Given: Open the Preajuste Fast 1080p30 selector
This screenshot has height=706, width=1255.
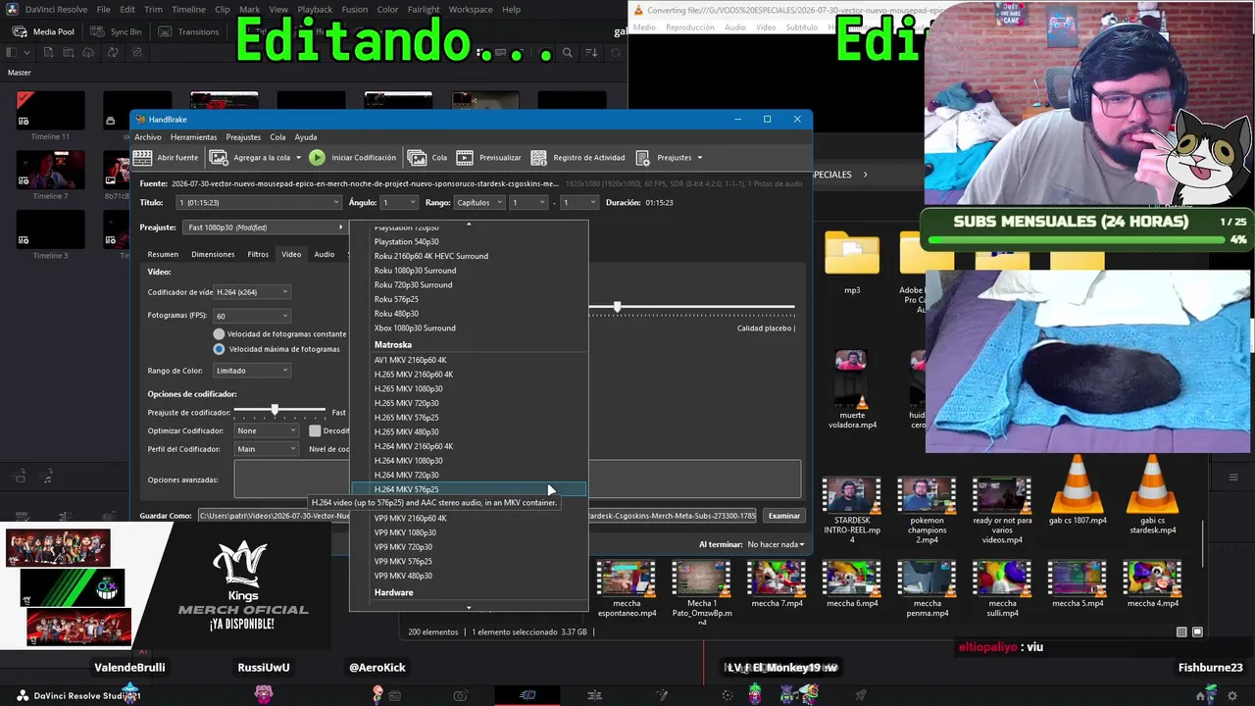Looking at the screenshot, I should [264, 227].
